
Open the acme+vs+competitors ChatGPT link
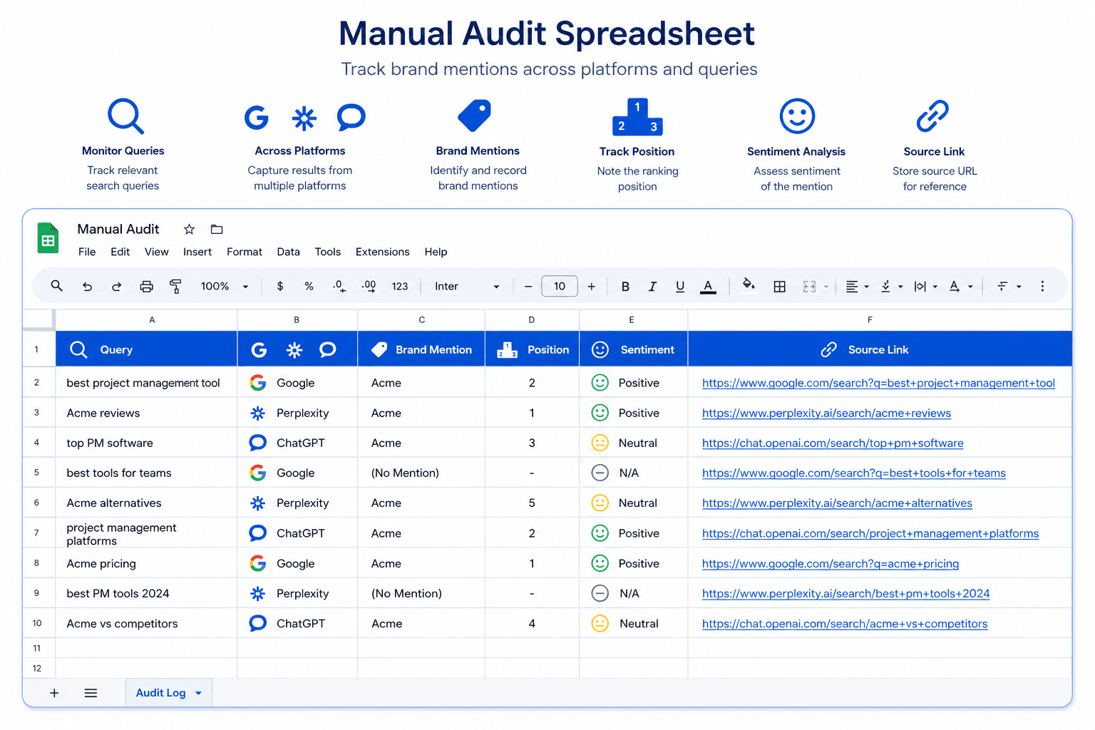click(x=845, y=624)
